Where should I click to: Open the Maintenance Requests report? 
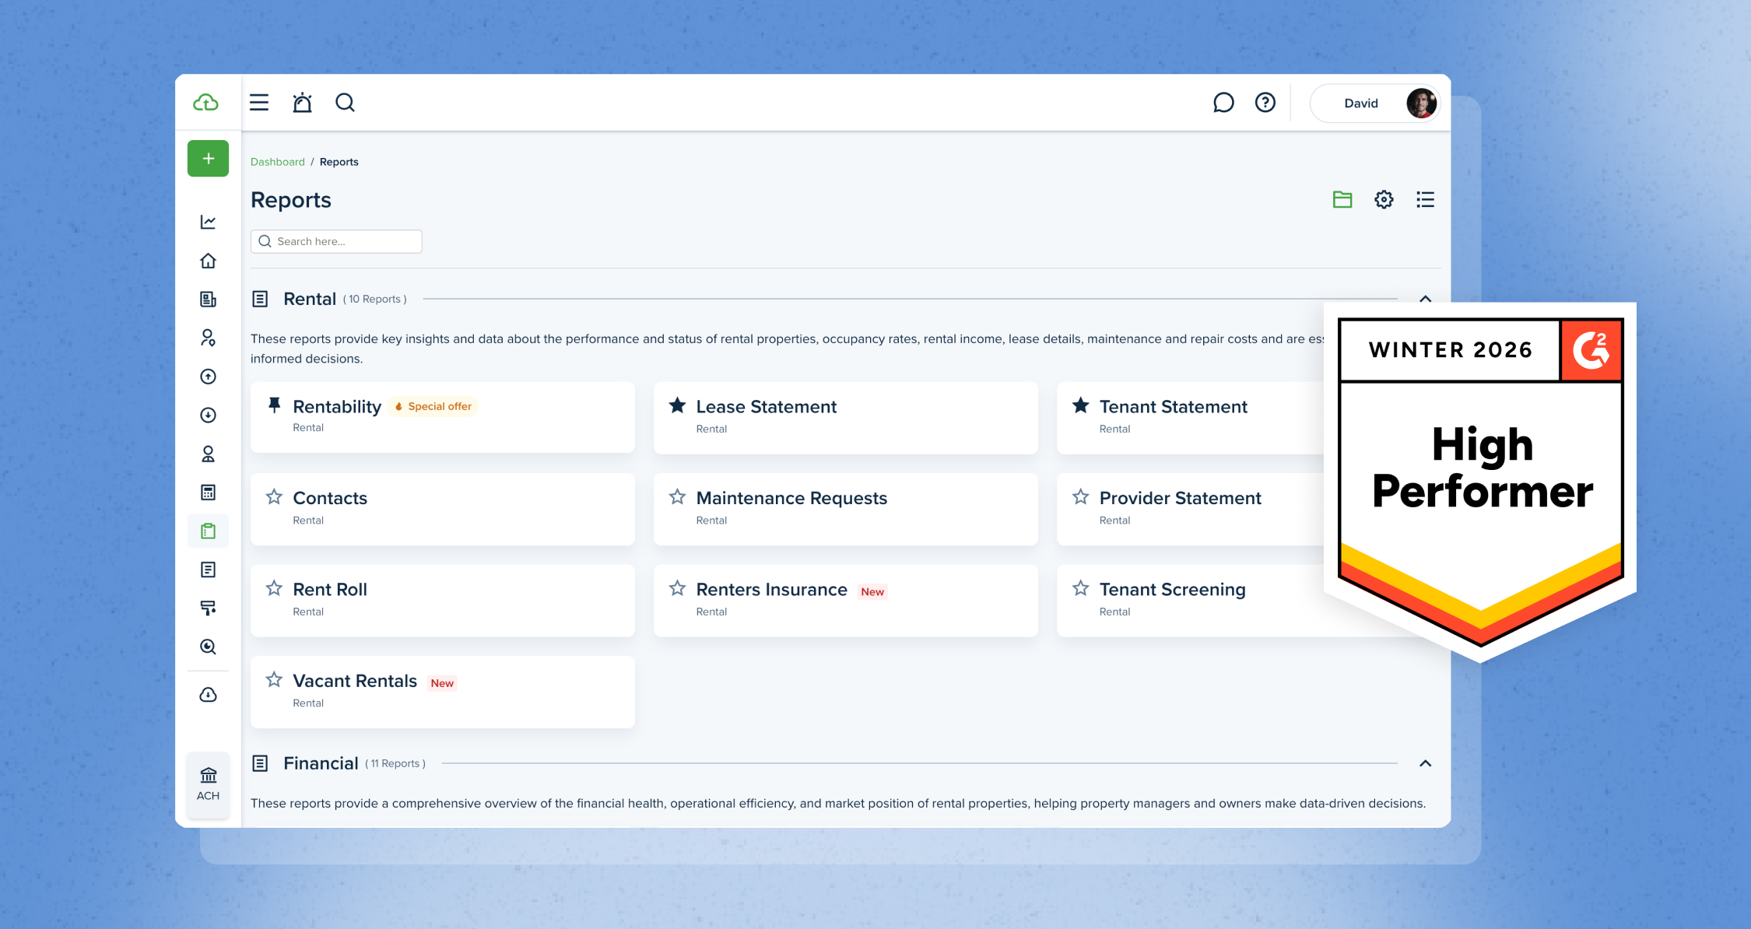click(791, 498)
